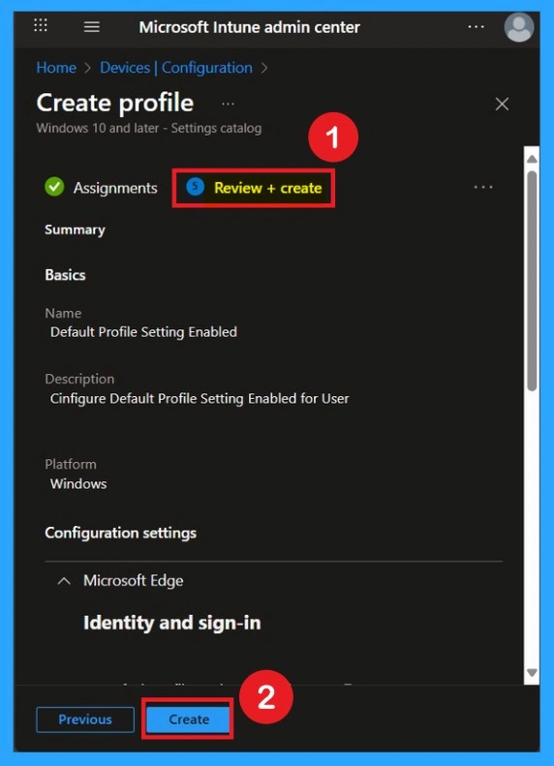Screen dimensions: 554x766
Task: Open the hamburger navigation menu
Action: pyautogui.click(x=92, y=27)
